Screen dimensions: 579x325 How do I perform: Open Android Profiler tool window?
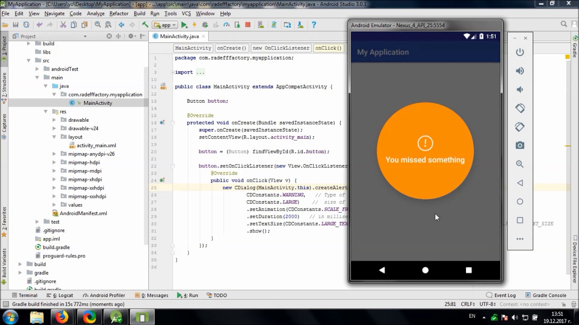pos(103,295)
